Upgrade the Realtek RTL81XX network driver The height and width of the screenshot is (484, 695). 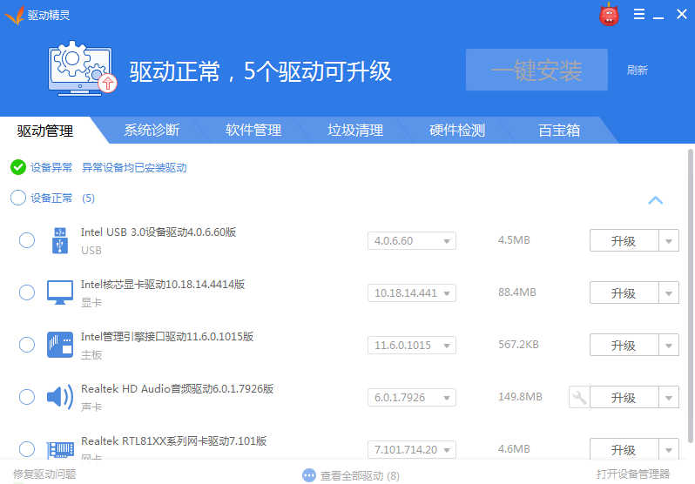click(624, 449)
